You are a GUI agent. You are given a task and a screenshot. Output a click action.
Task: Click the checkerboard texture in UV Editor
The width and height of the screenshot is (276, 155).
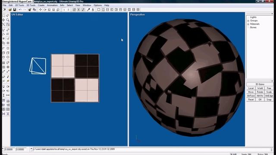tap(75, 78)
